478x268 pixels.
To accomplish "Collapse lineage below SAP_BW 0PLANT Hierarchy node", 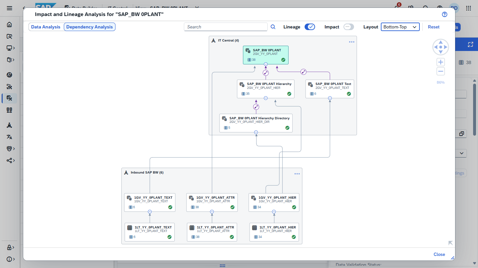I will tap(266, 98).
